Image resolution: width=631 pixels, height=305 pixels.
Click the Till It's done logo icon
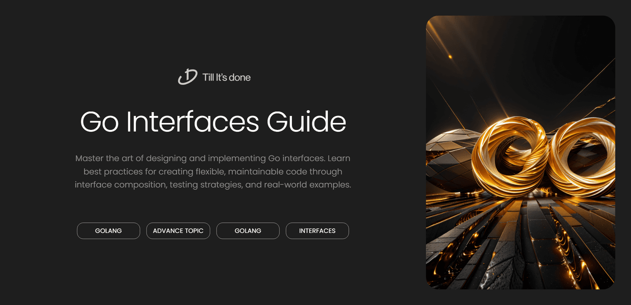188,77
